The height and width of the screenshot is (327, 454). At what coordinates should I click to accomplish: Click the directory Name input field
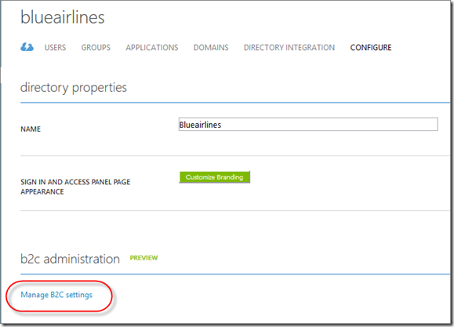coord(308,124)
